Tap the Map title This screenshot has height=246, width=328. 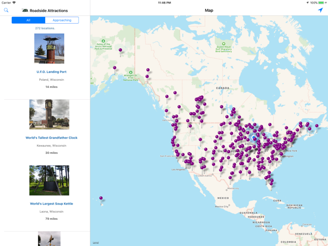(x=209, y=10)
